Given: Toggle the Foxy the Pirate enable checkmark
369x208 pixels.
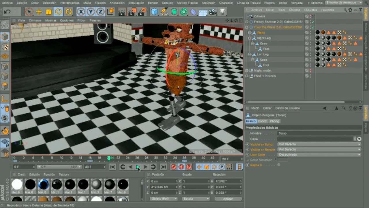Looking at the screenshot, I should click(x=313, y=27).
